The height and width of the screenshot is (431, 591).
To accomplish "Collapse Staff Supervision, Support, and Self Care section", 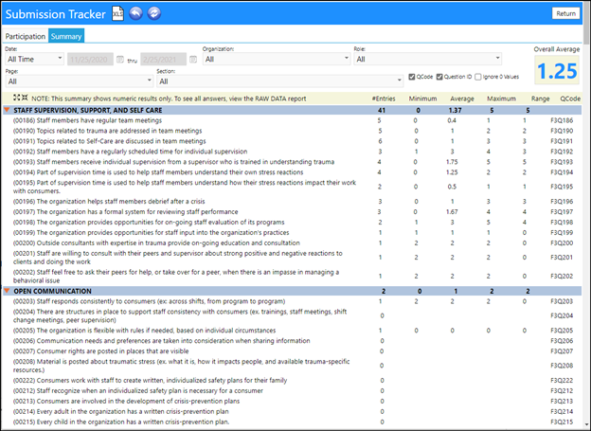I will click(x=7, y=110).
